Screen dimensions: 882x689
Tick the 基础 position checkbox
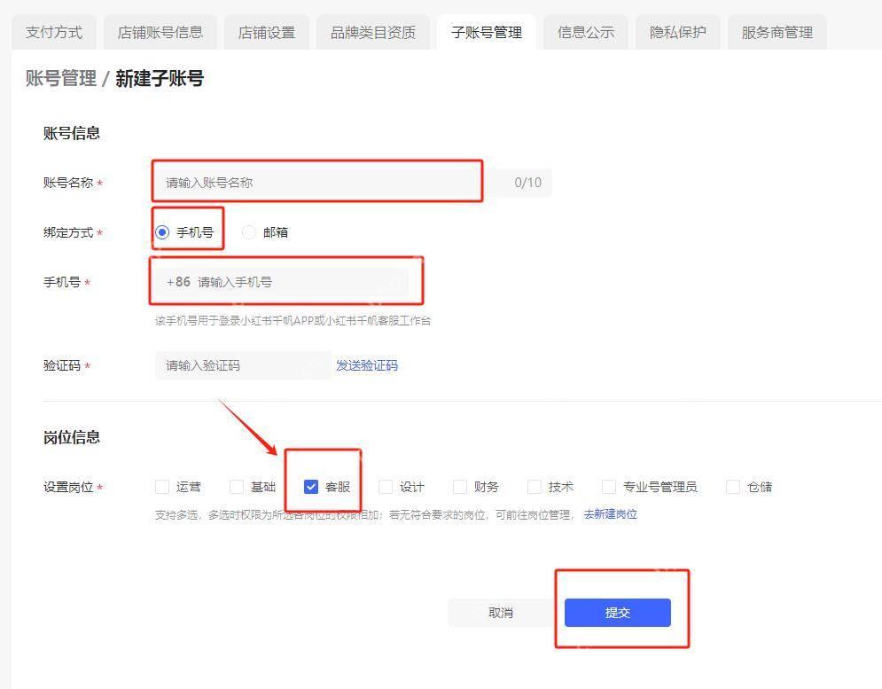pyautogui.click(x=237, y=487)
